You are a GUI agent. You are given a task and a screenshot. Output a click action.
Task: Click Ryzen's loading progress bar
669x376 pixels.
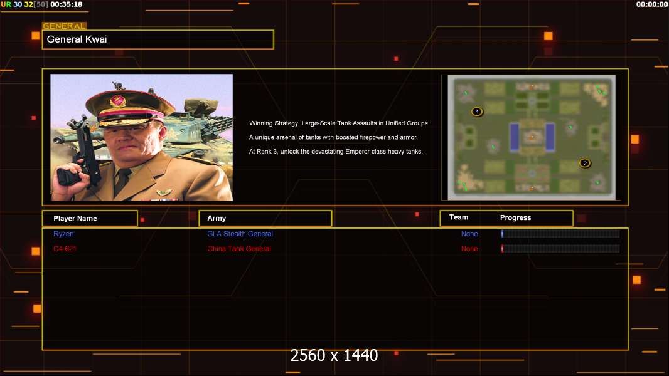point(560,233)
